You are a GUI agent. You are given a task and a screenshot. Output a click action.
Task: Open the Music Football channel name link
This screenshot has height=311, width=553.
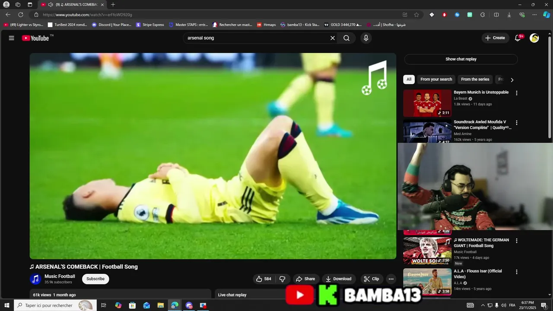pos(60,276)
